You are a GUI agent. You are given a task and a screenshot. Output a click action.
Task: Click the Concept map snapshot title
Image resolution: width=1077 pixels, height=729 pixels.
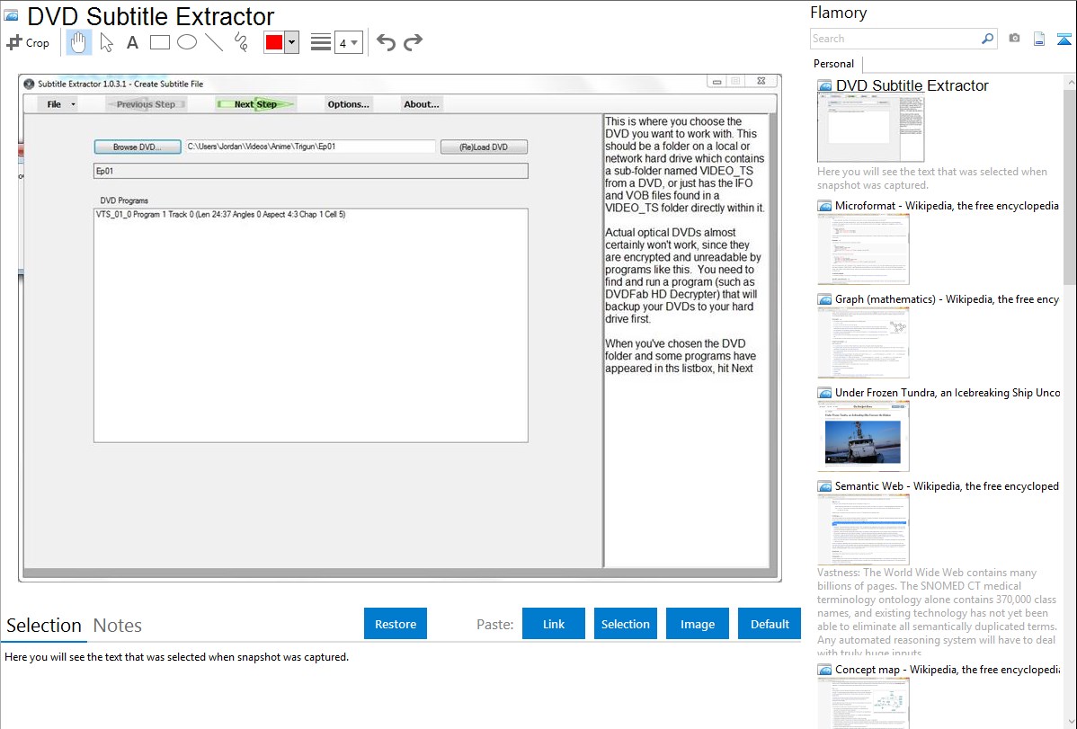[x=948, y=669]
